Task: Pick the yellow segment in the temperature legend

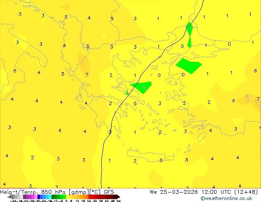Action: (x=72, y=197)
